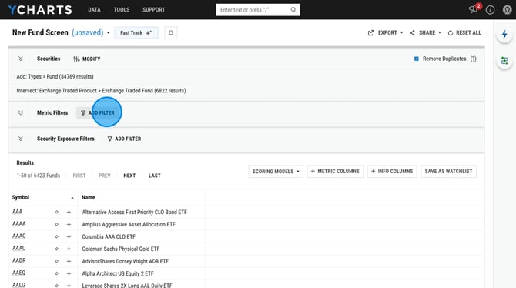This screenshot has width=516, height=288.
Task: Add a filter under Security Exposure Filters
Action: point(125,139)
